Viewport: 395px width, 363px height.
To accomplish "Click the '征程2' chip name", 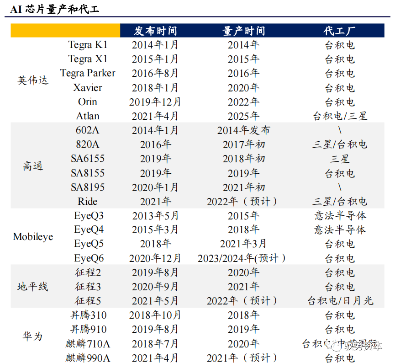I will click(x=88, y=272).
